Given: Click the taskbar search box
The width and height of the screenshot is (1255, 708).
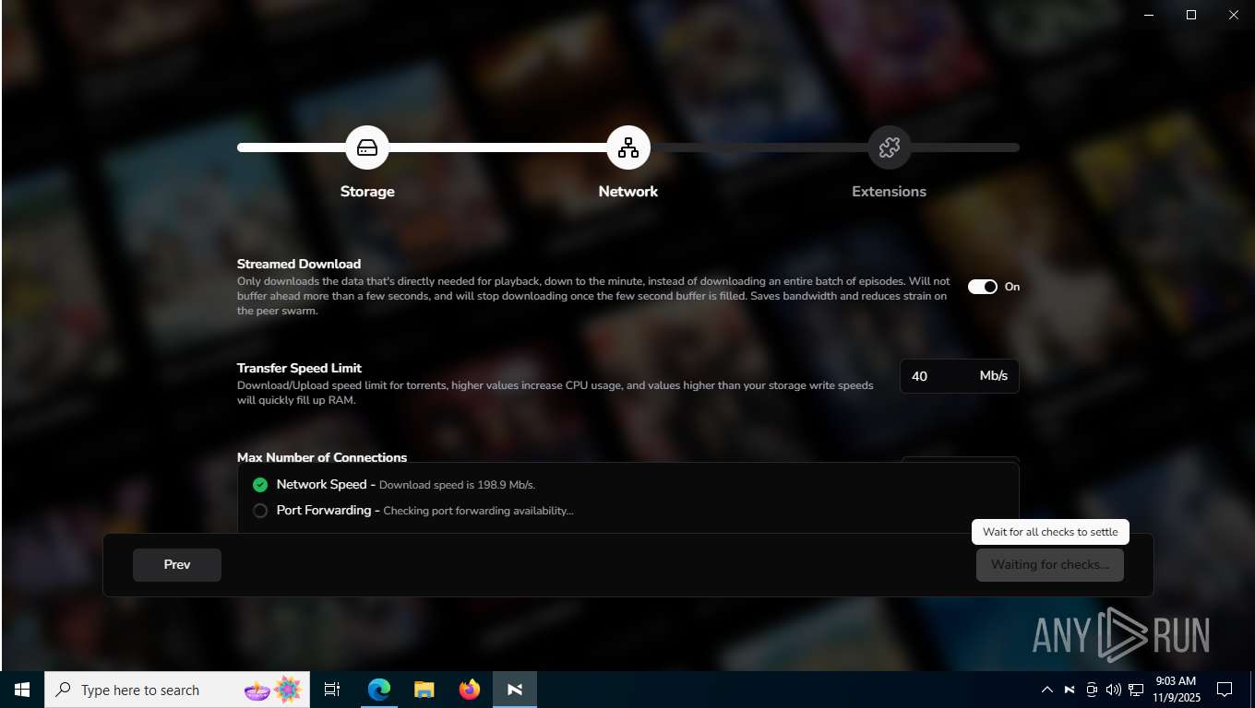Looking at the screenshot, I should [x=177, y=690].
